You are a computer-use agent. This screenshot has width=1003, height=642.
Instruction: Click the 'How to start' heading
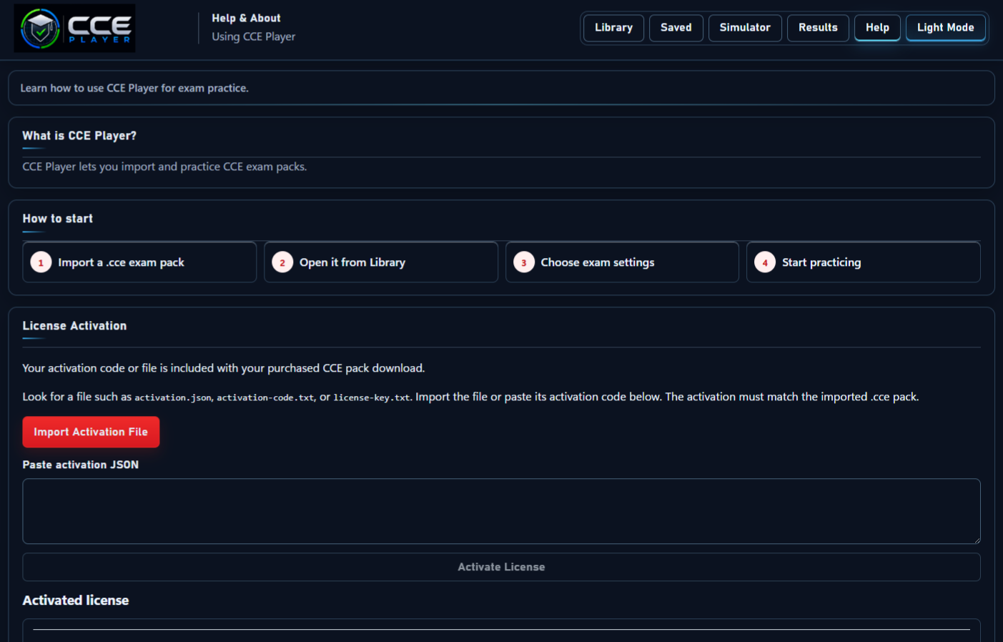pyautogui.click(x=58, y=219)
